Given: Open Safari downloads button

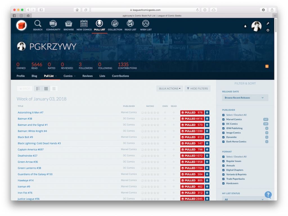Looking at the screenshot, I should click(263, 10).
